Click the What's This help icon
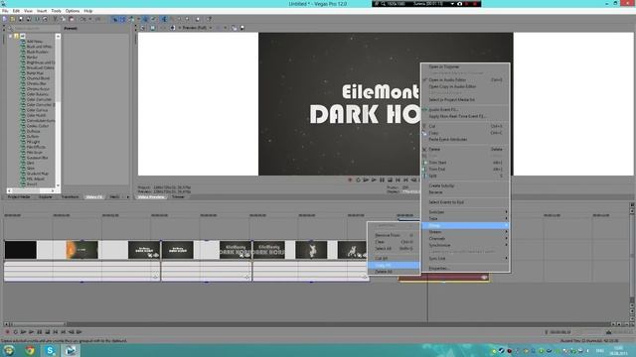The width and height of the screenshot is (636, 357). click(210, 19)
